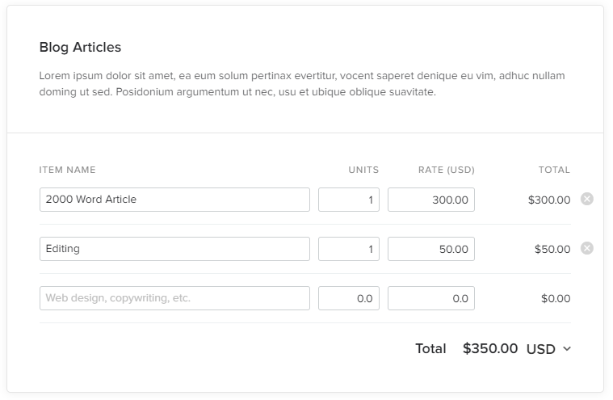
Task: Click the Total label near grand total
Action: [430, 348]
